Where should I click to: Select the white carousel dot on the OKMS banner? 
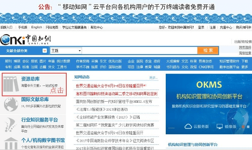pos(248,127)
